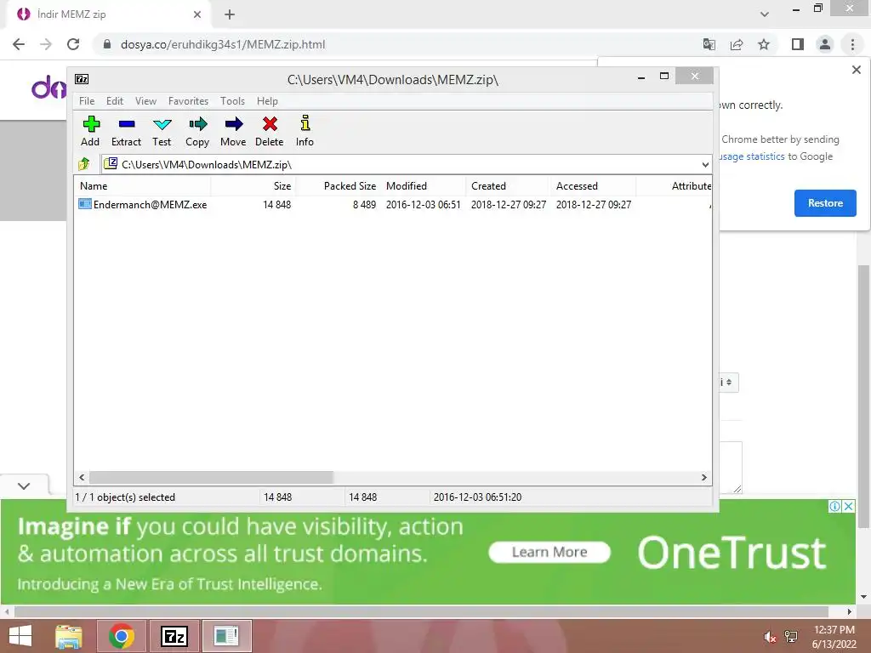Open the Edit menu

pyautogui.click(x=115, y=101)
